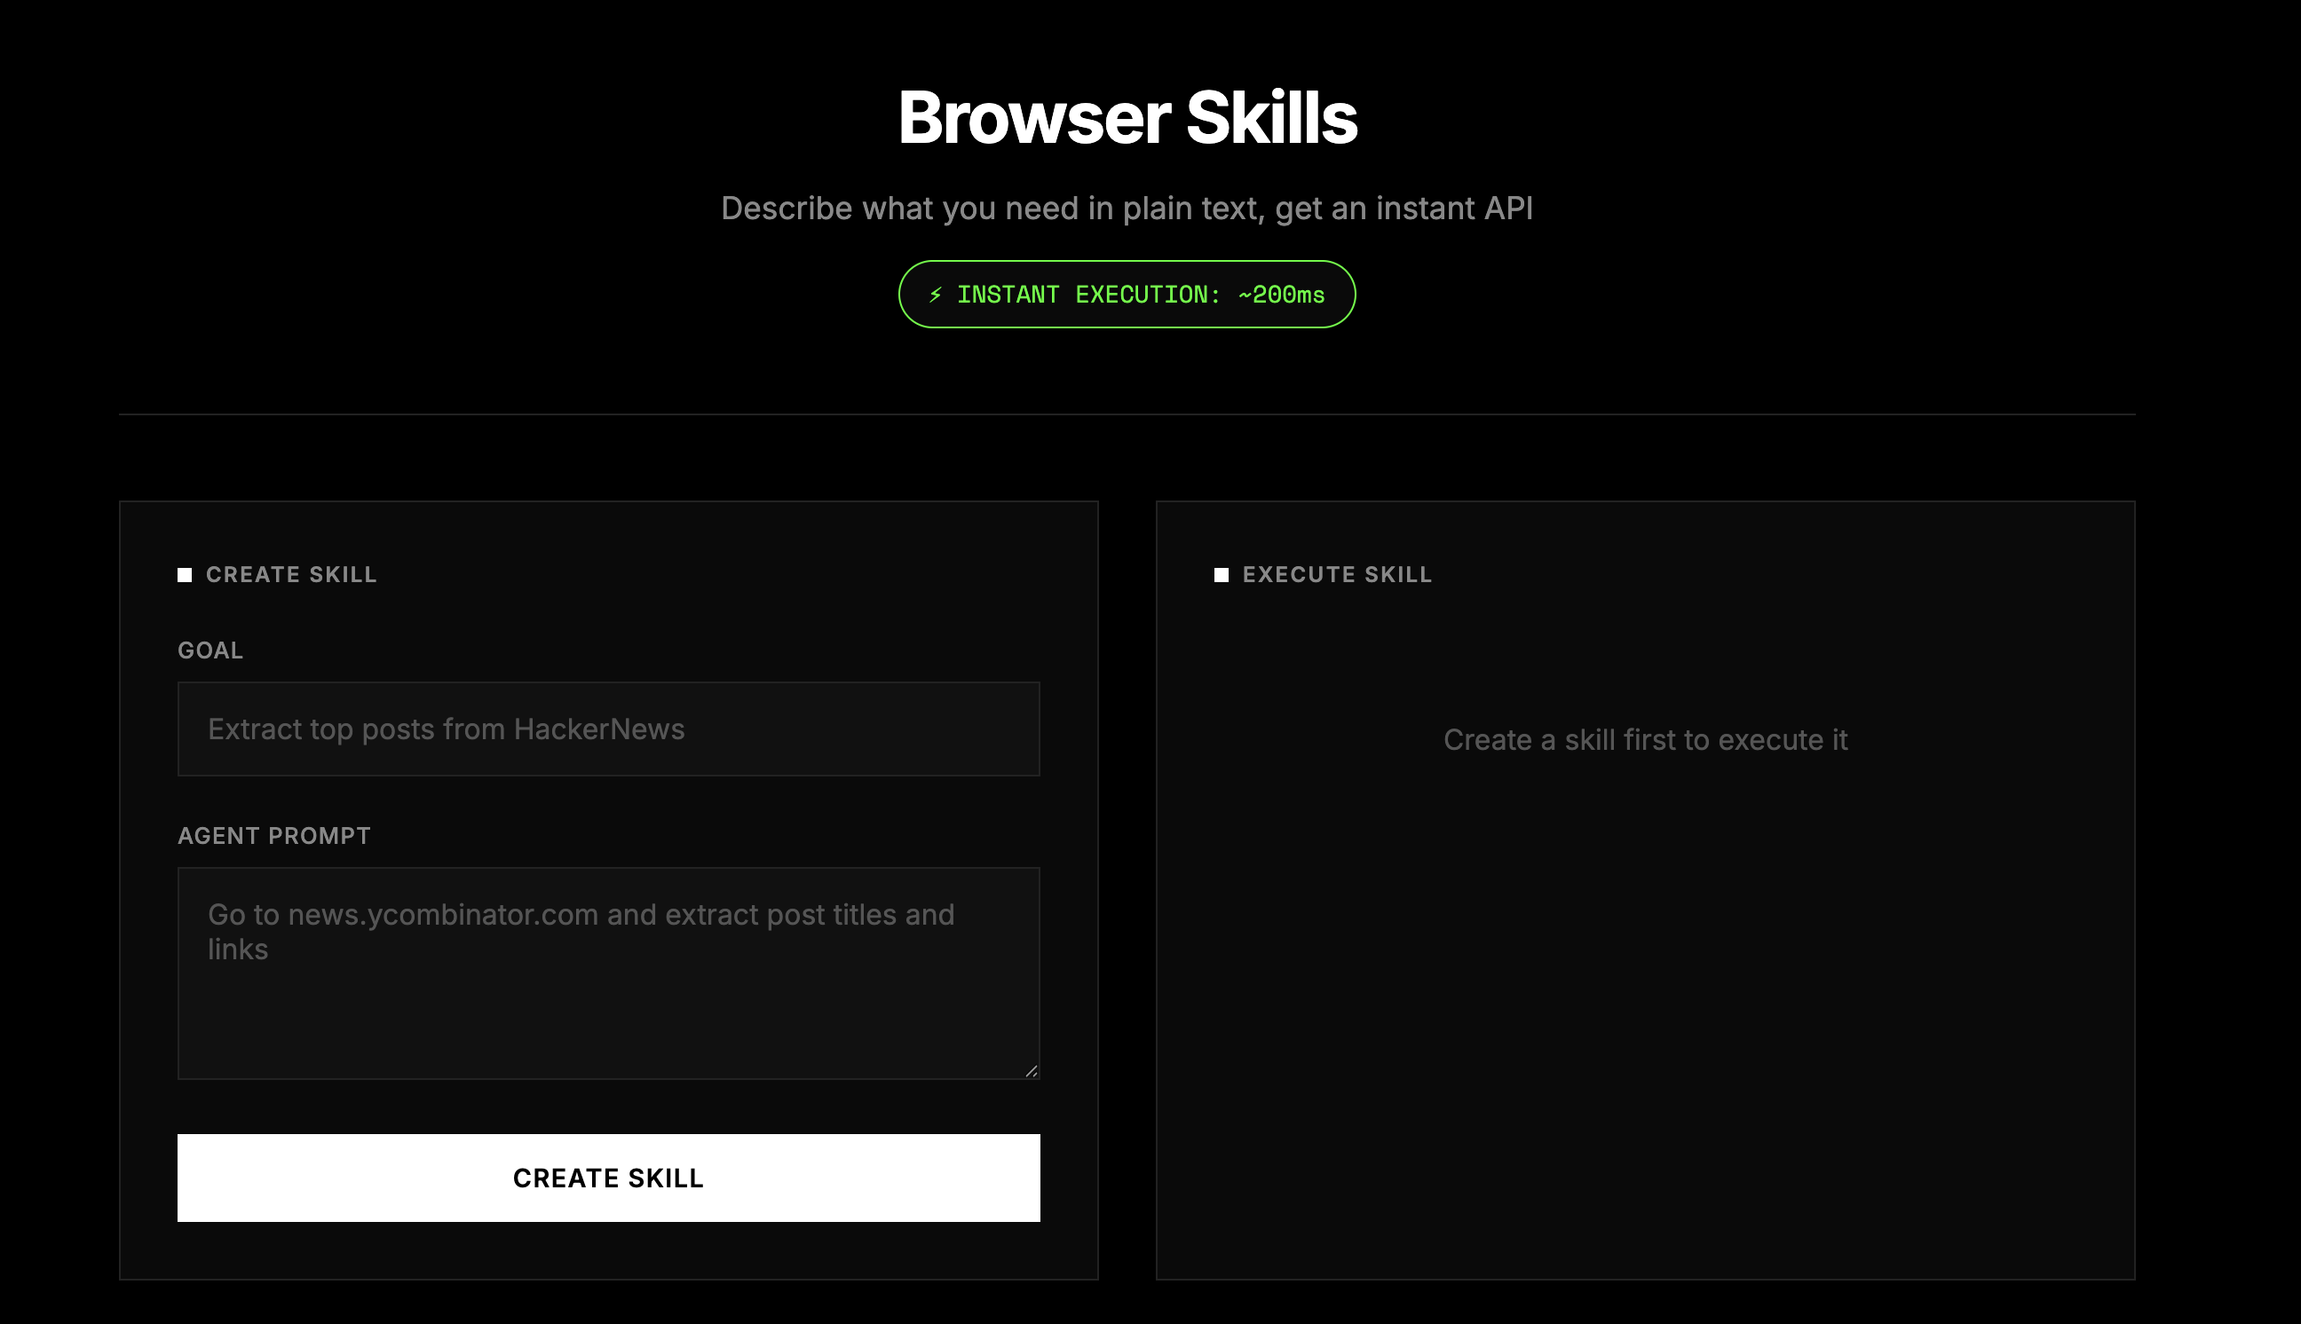Screen dimensions: 2301x1324
Task: Click 'Create a skill first to execute it' message
Action: point(1644,740)
